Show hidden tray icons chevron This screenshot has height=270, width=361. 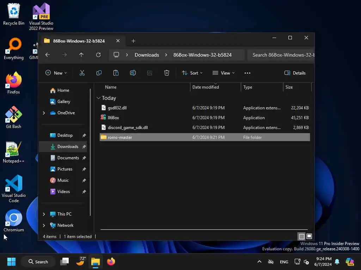coord(259,262)
